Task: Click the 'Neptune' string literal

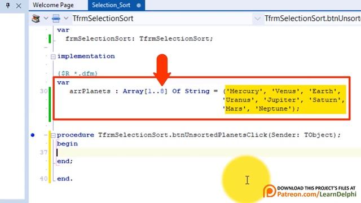Action: [273, 109]
